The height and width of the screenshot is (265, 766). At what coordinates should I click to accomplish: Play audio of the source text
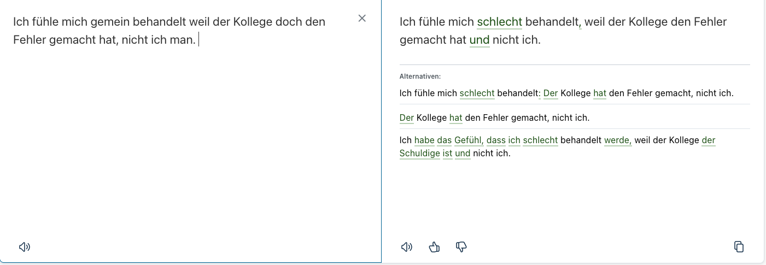25,247
